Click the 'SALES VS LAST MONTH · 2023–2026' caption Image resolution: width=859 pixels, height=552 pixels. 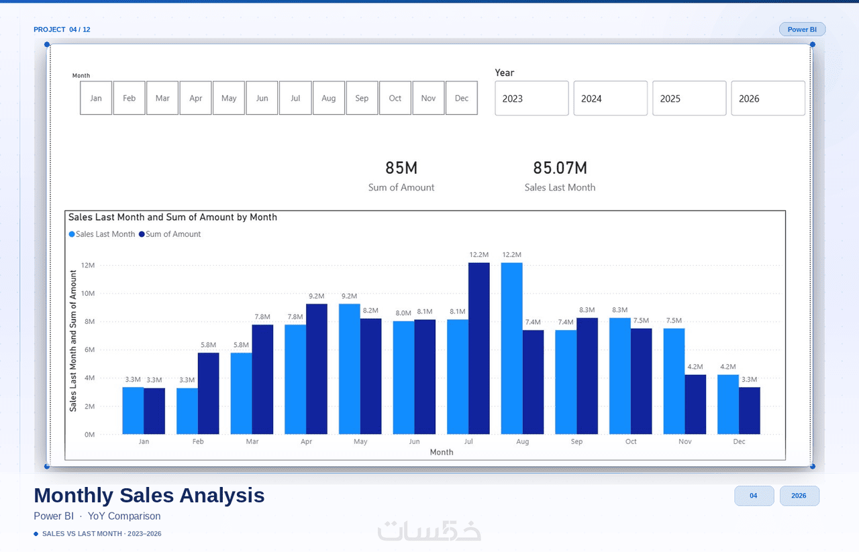tap(101, 534)
